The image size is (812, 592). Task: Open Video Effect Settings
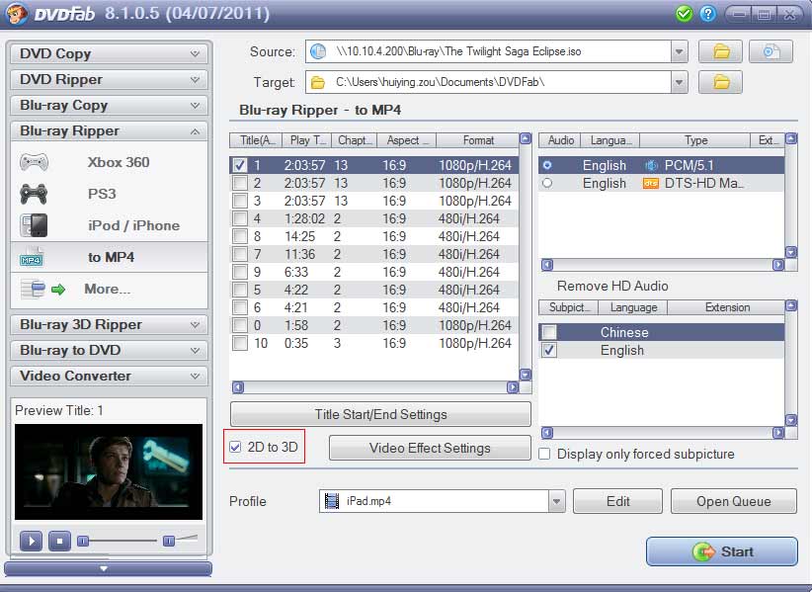[430, 448]
